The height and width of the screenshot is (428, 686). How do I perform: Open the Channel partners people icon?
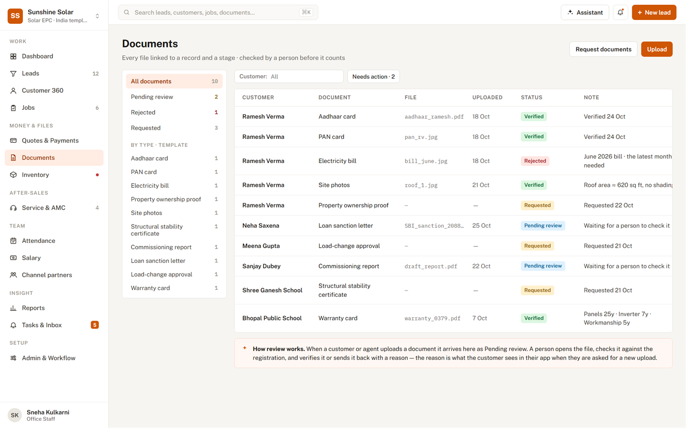13,275
